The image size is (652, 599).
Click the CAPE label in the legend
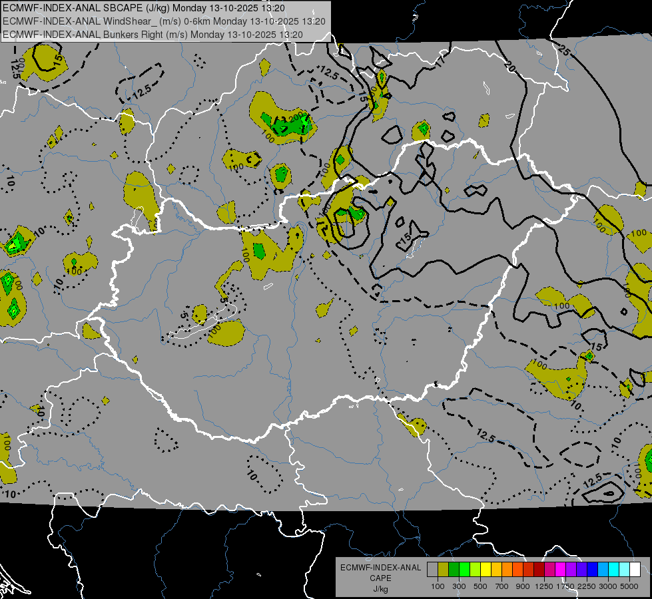pyautogui.click(x=380, y=578)
